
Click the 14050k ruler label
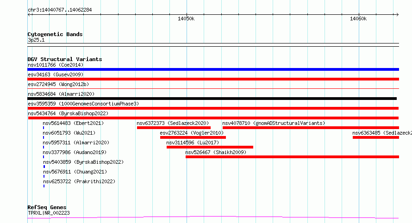[x=186, y=19]
